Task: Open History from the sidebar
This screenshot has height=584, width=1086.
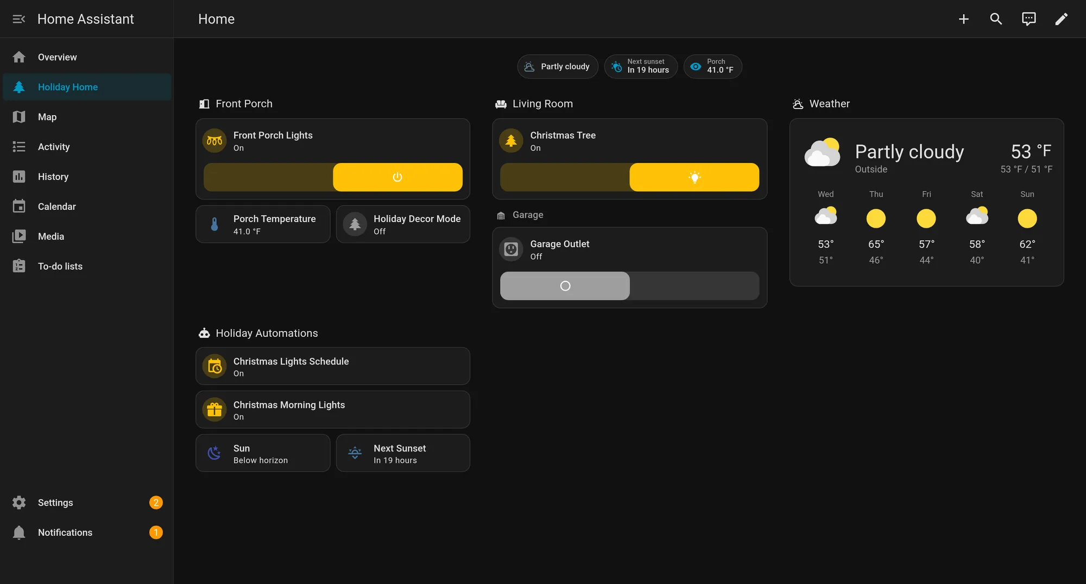Action: coord(87,177)
